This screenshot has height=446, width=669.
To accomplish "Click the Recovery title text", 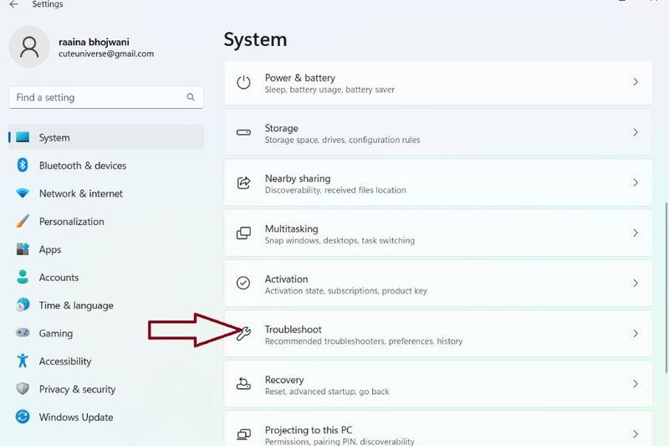I will click(x=284, y=380).
